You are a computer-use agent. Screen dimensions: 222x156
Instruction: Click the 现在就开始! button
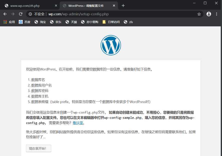tap(38, 149)
